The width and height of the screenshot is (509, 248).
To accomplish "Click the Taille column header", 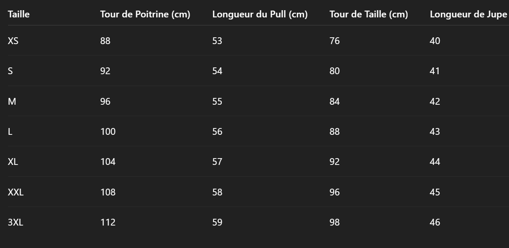I will (19, 14).
